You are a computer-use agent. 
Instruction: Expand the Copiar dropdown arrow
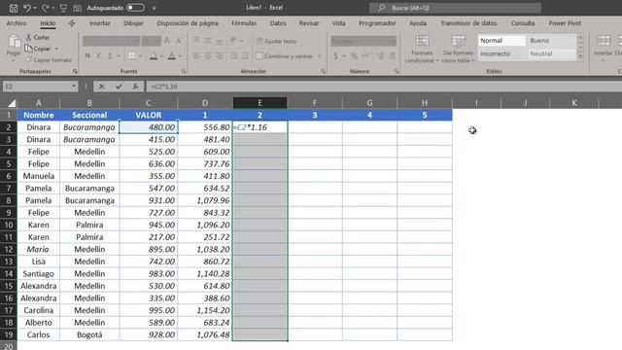tap(56, 49)
